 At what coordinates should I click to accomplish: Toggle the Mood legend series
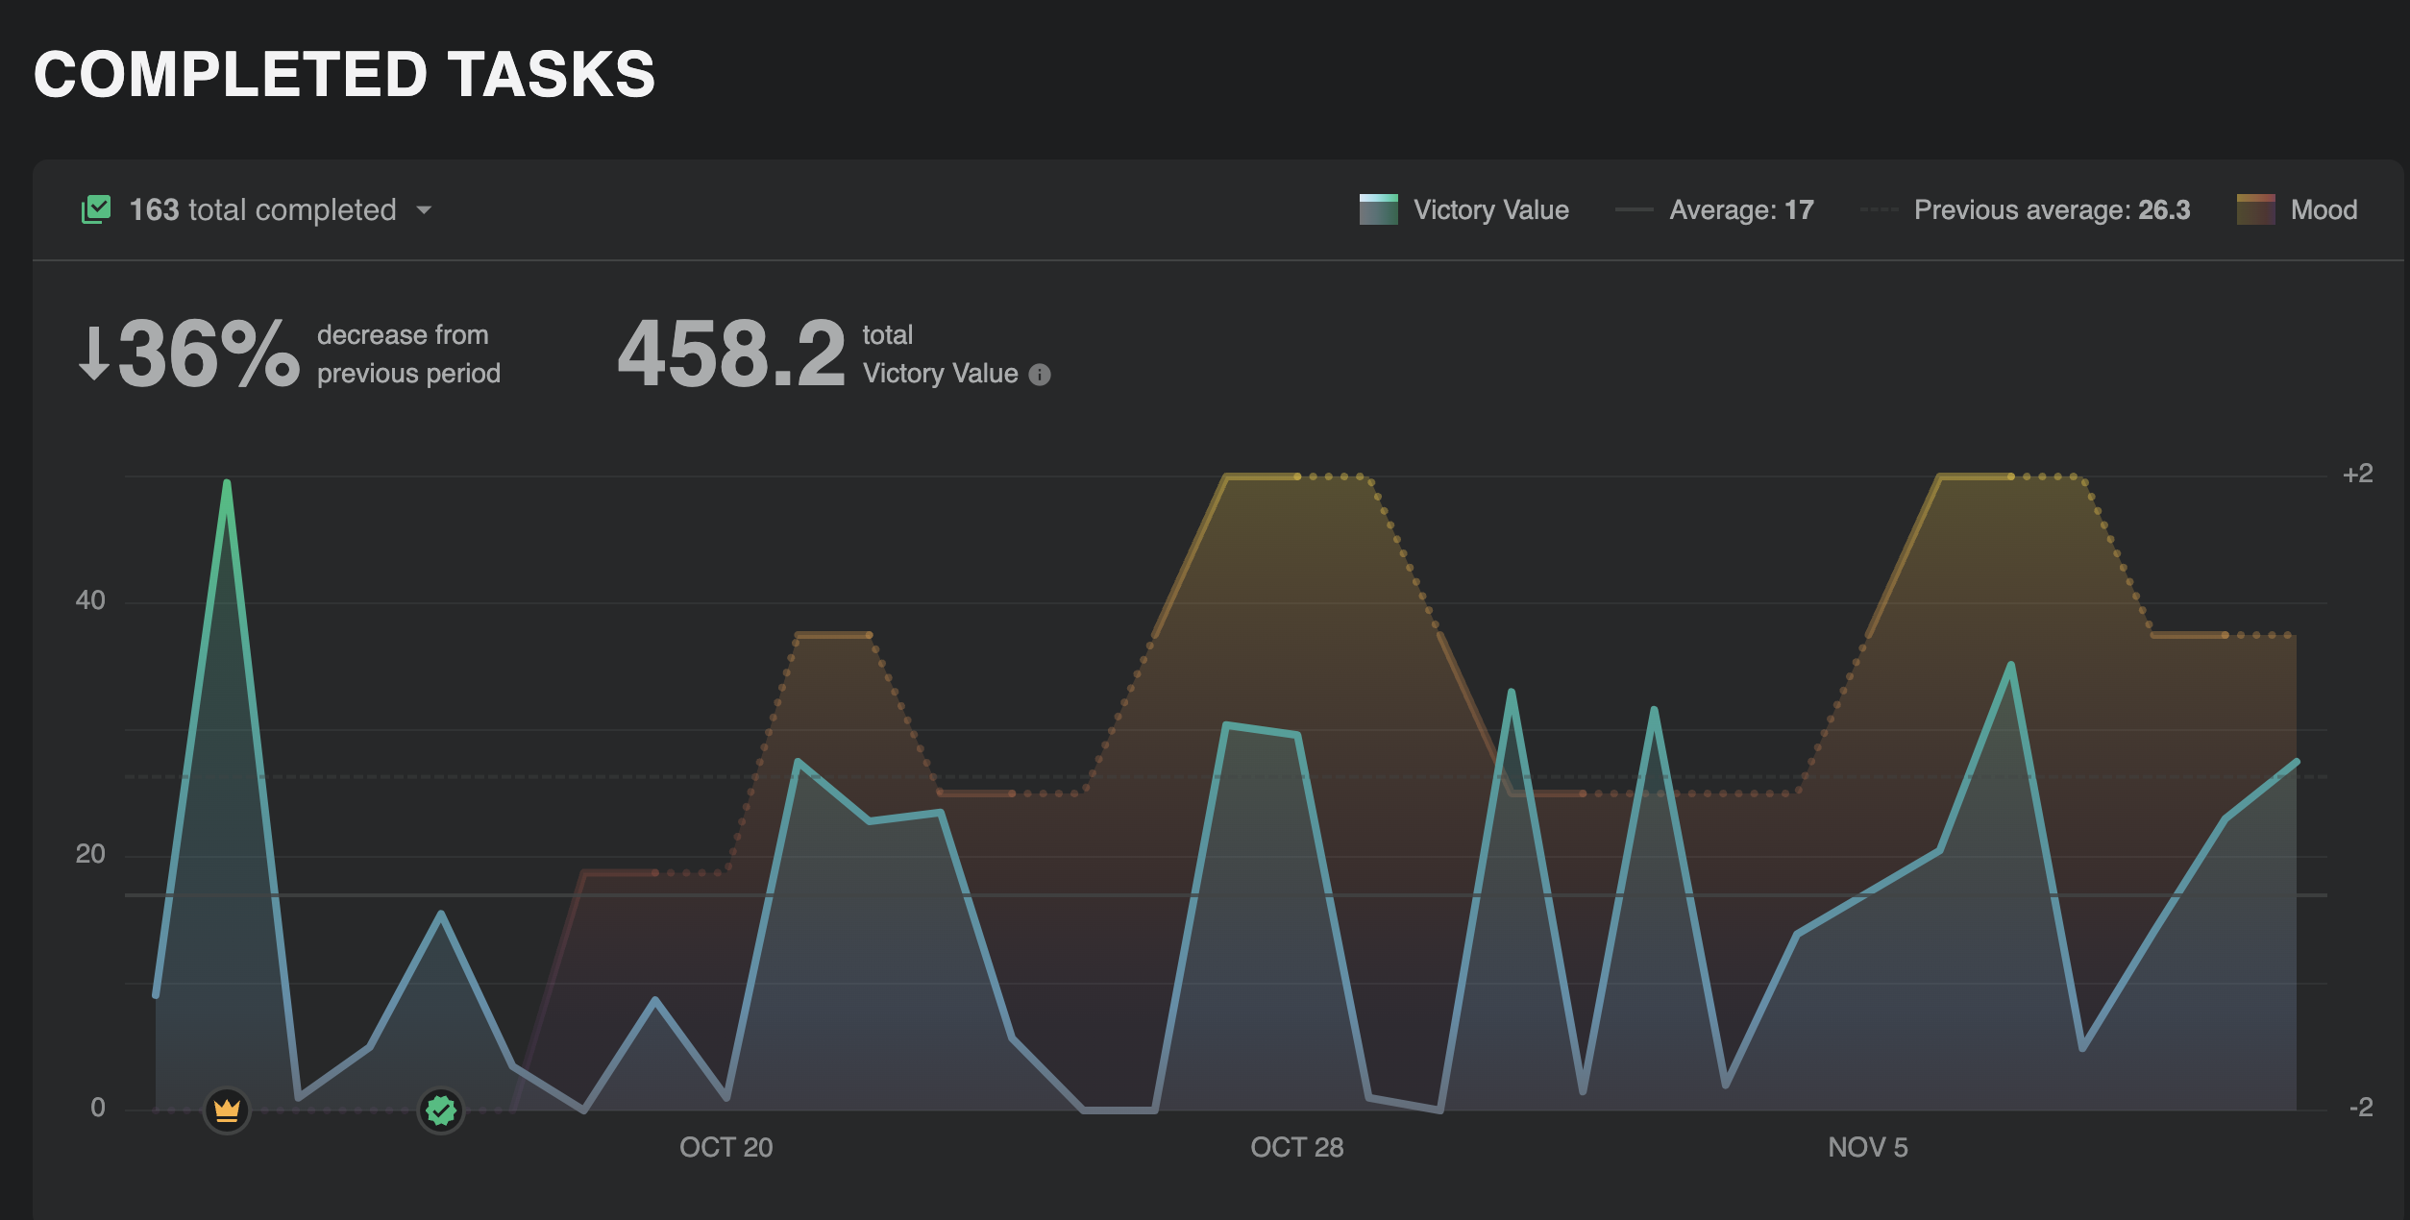[2323, 209]
